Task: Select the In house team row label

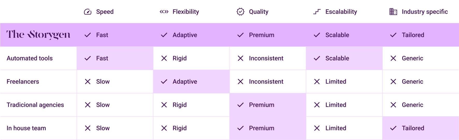Action: pos(26,128)
